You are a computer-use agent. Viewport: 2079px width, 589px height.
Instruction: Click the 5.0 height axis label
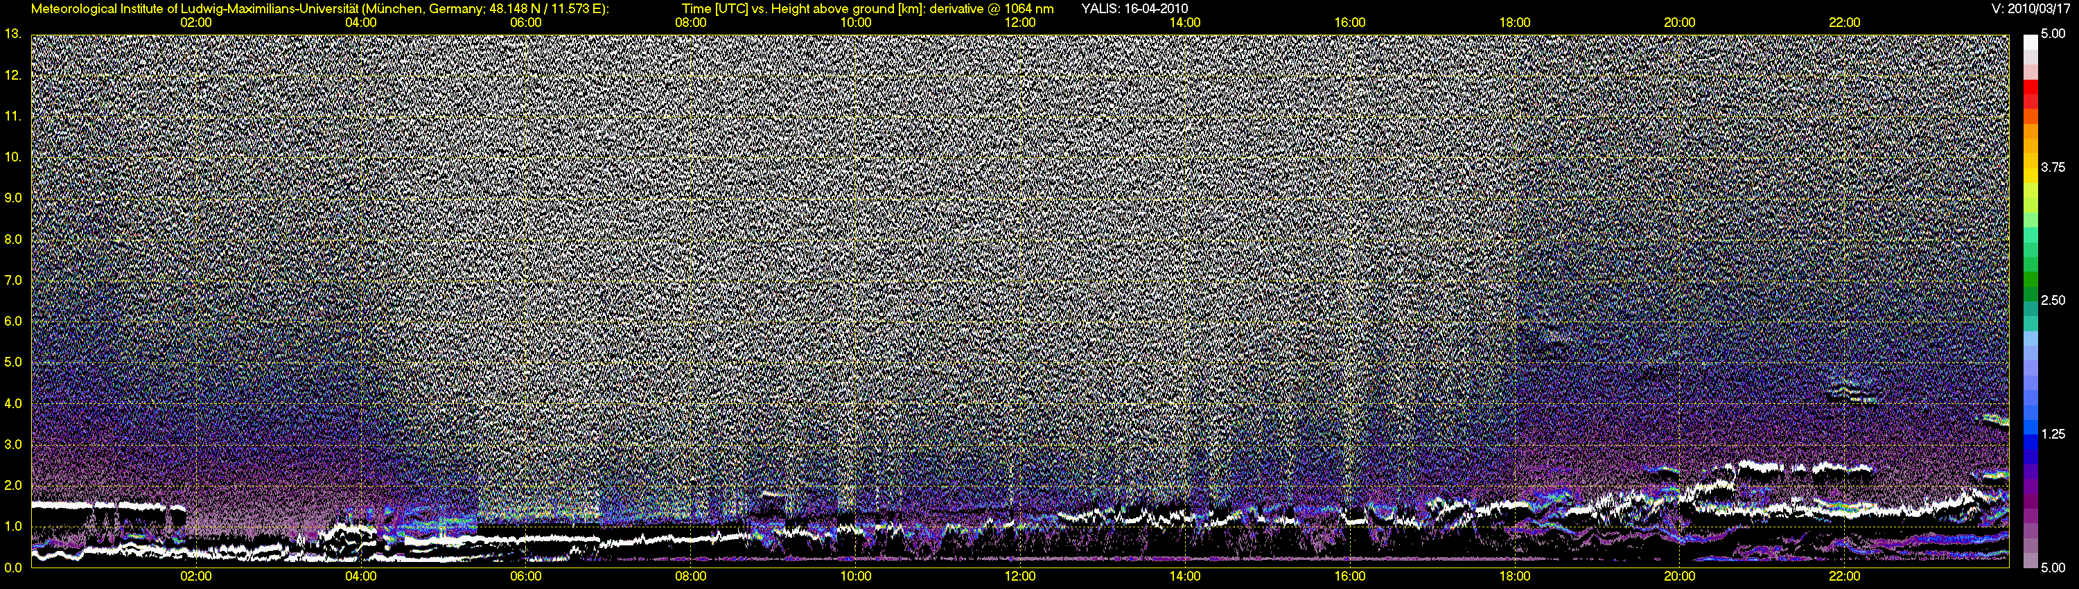[12, 362]
